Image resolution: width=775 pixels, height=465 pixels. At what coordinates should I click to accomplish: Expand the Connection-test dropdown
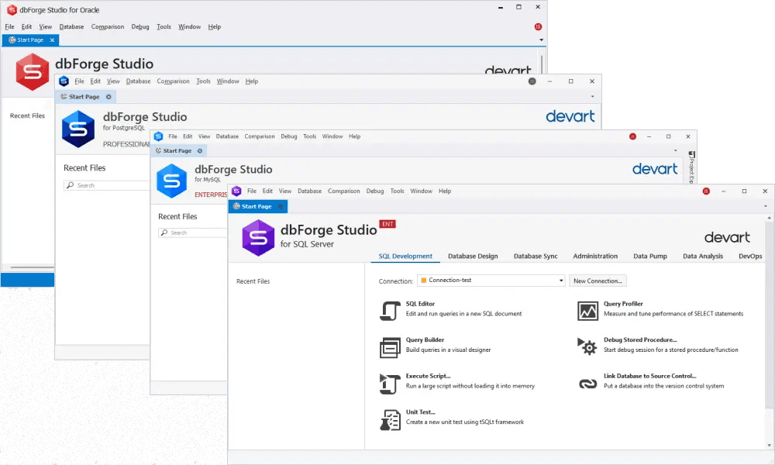tap(561, 281)
